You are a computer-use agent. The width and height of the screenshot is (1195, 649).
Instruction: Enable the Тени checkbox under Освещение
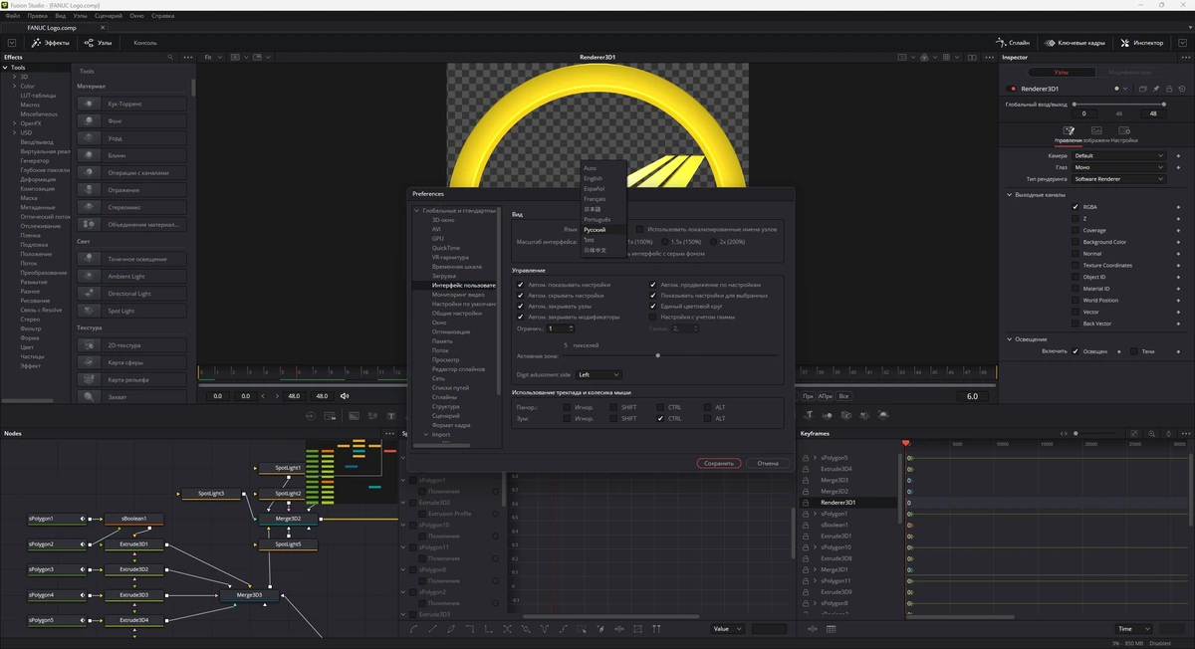pyautogui.click(x=1134, y=350)
